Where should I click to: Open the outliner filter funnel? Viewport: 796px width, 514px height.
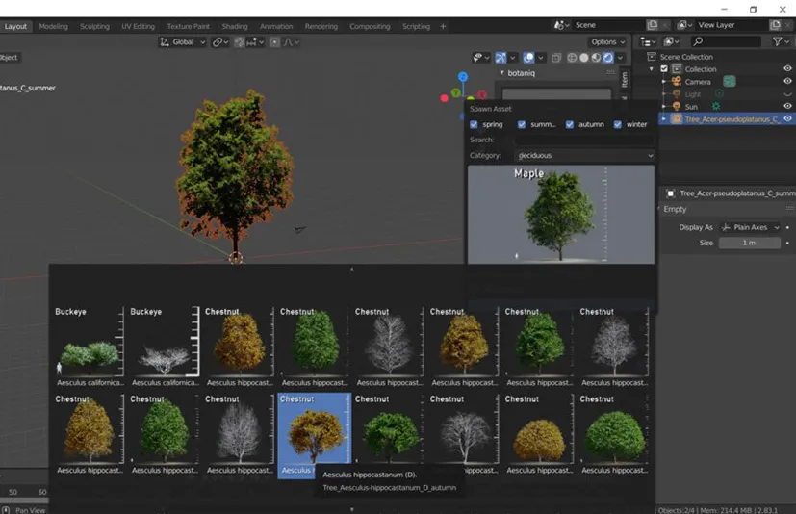[778, 41]
